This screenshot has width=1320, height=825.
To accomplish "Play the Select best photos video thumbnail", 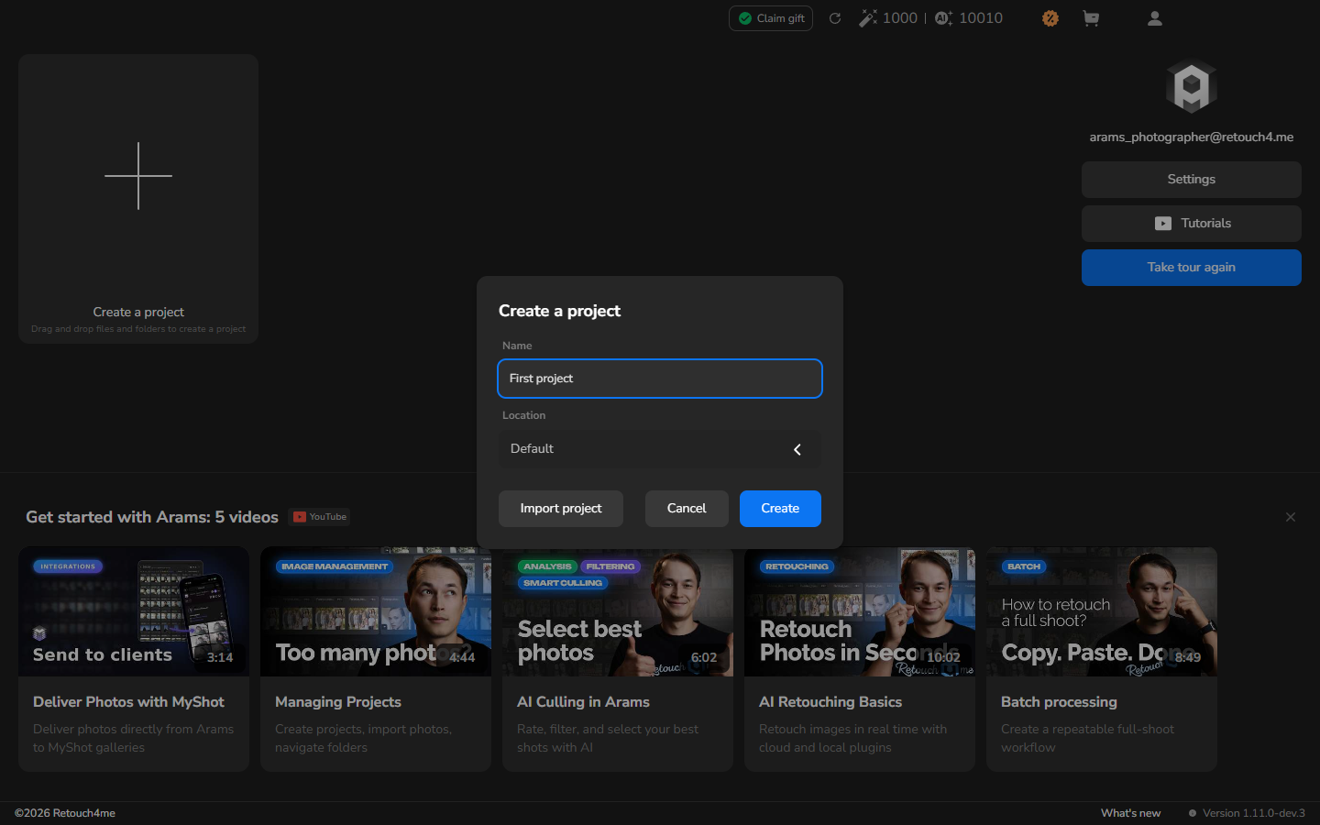I will tap(618, 611).
